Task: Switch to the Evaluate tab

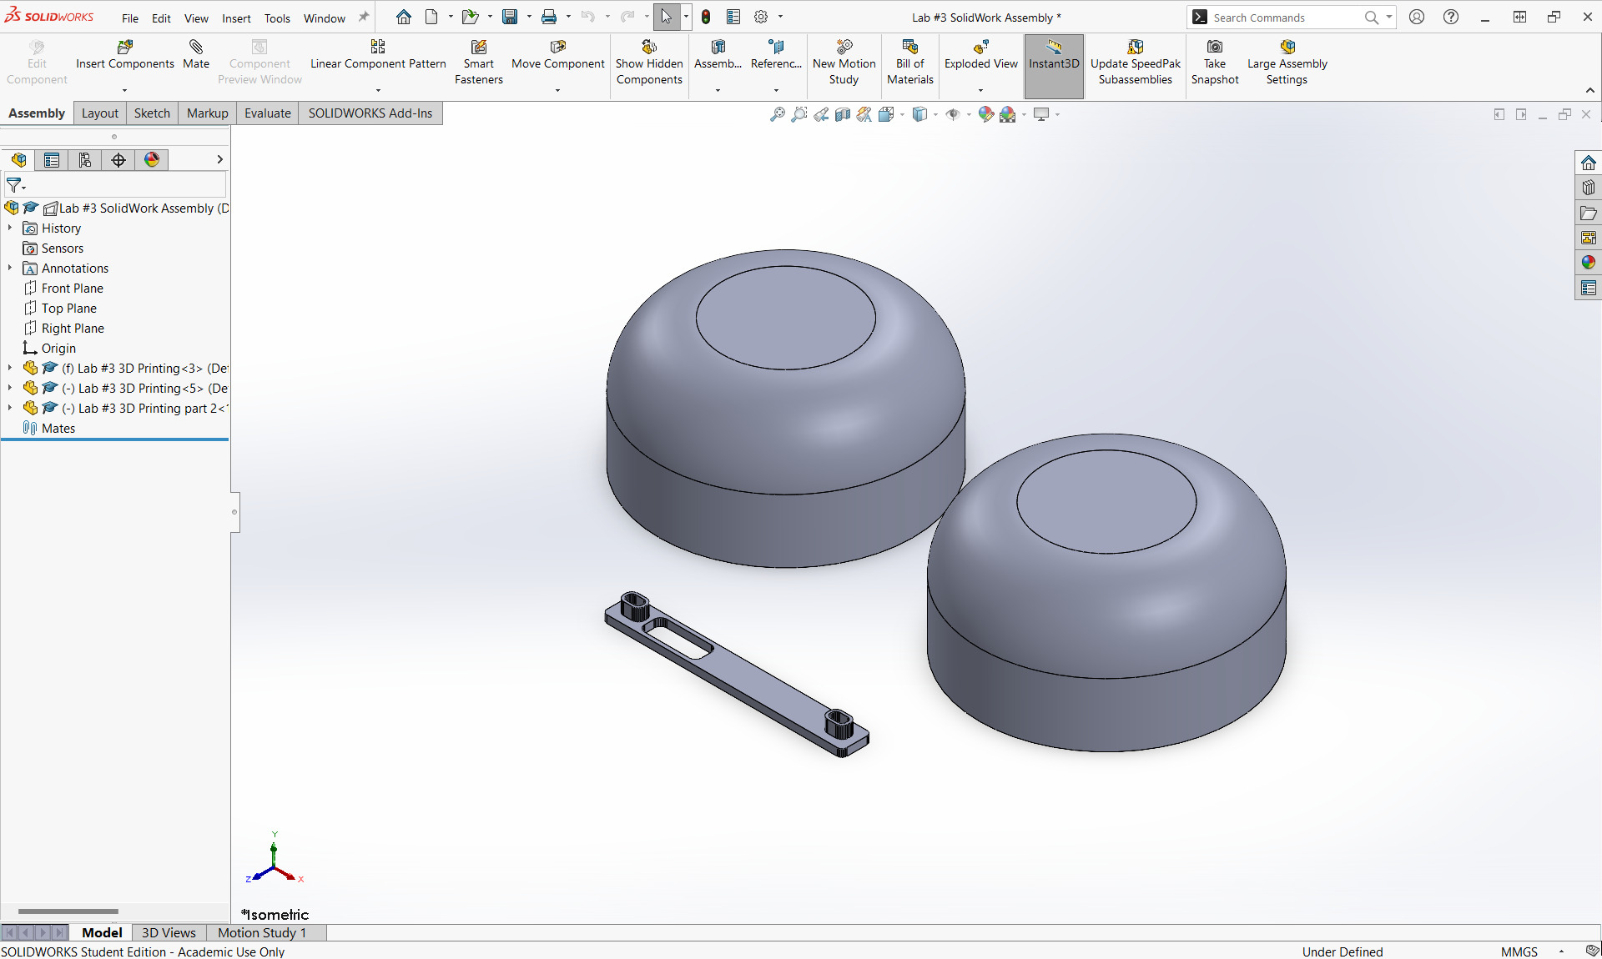Action: [x=267, y=113]
